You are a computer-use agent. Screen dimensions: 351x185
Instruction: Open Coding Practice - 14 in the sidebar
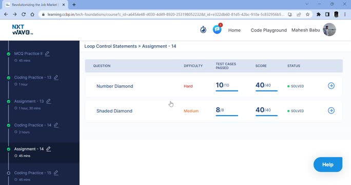33,125
